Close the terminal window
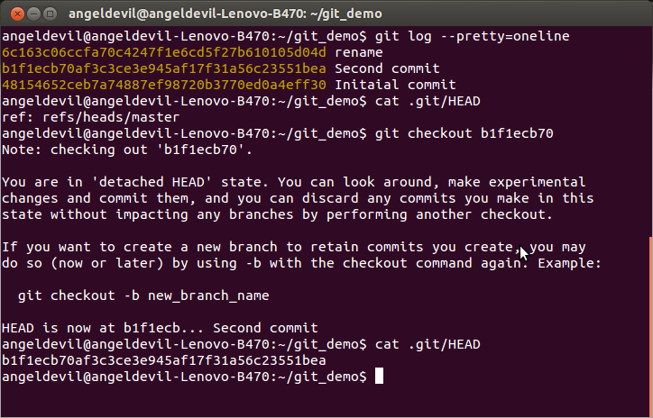Screen dimensions: 653x418 coord(12,14)
